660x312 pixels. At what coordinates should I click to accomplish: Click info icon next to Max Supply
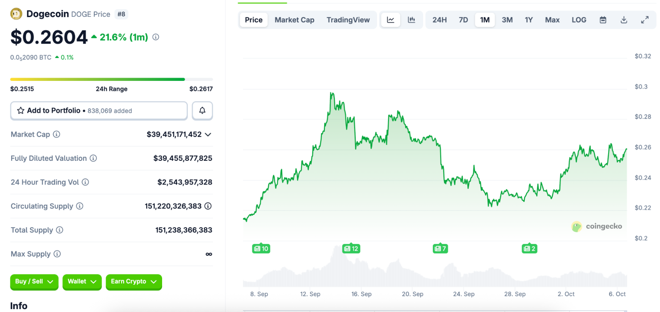pos(57,254)
